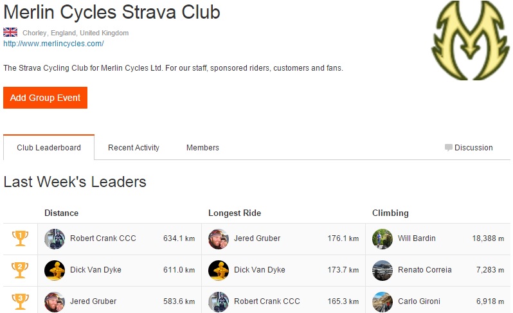
Task: Click Robert Crank CCC in Longest Ride
Action: click(267, 301)
